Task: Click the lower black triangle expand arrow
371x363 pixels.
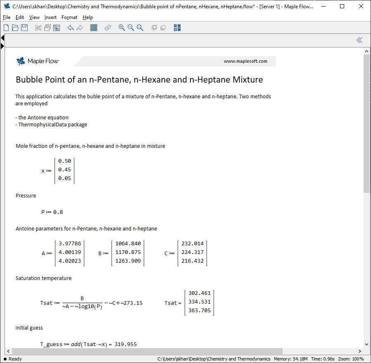Action: (2, 46)
